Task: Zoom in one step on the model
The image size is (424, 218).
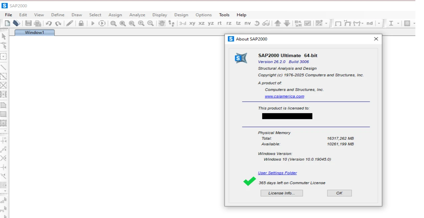Action: tap(141, 23)
